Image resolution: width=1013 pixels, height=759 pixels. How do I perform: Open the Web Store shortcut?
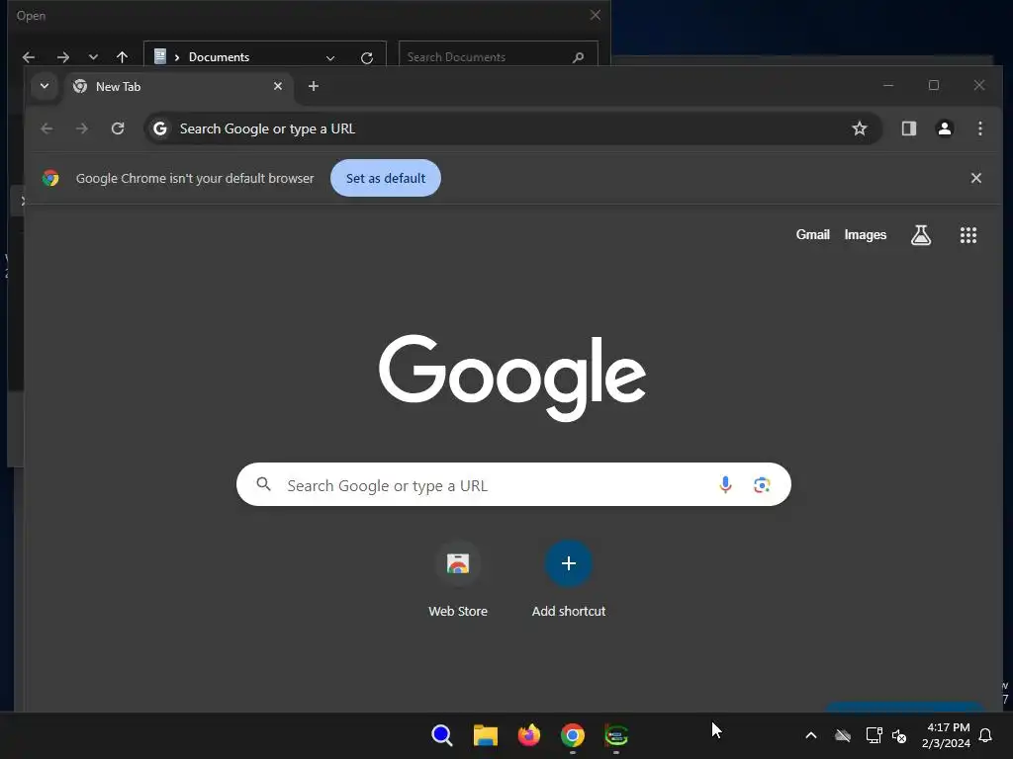(x=458, y=579)
